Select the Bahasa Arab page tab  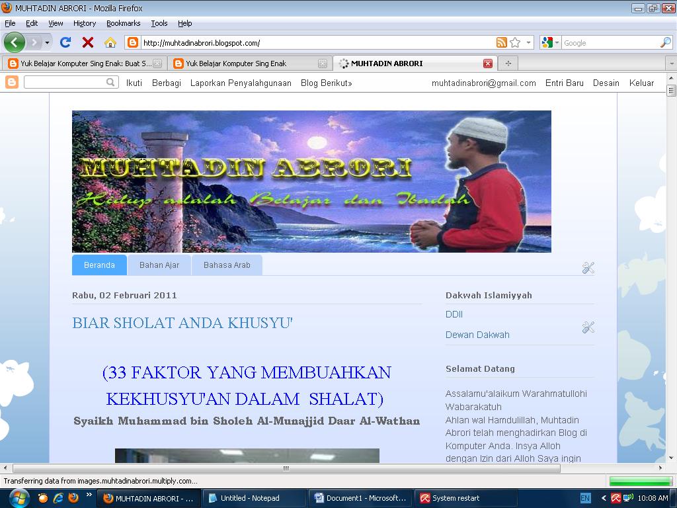(x=227, y=265)
